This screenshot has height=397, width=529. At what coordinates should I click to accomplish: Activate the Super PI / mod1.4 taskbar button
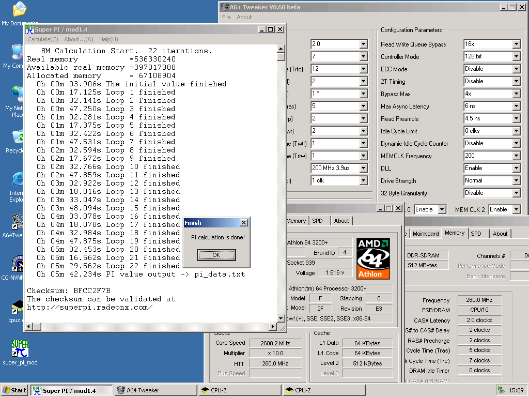tap(71, 390)
